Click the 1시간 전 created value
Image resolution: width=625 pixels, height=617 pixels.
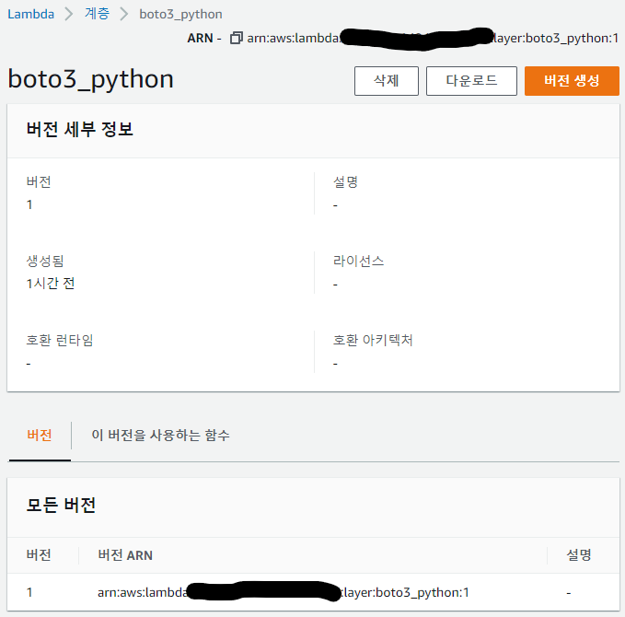point(51,284)
